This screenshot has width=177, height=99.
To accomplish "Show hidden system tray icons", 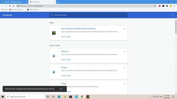I will click(x=152, y=97).
